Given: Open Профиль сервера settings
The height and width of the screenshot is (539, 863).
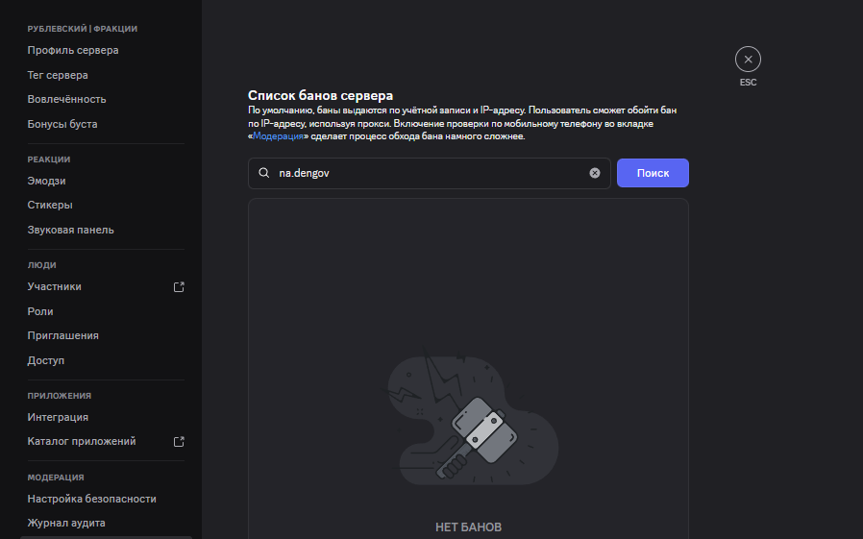Looking at the screenshot, I should (73, 50).
